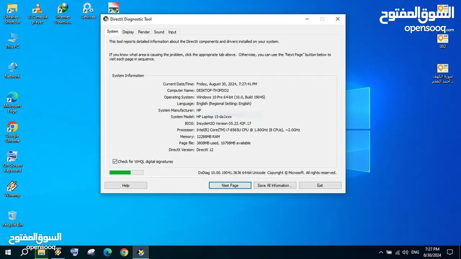Click the 12288MB RAM value
The height and width of the screenshot is (259, 461).
click(208, 137)
